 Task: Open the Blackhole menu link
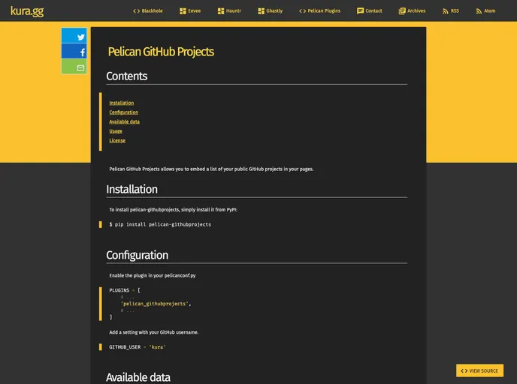152,10
